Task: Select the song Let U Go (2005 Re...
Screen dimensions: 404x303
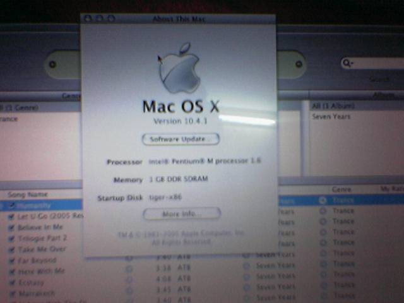Action: [50, 216]
